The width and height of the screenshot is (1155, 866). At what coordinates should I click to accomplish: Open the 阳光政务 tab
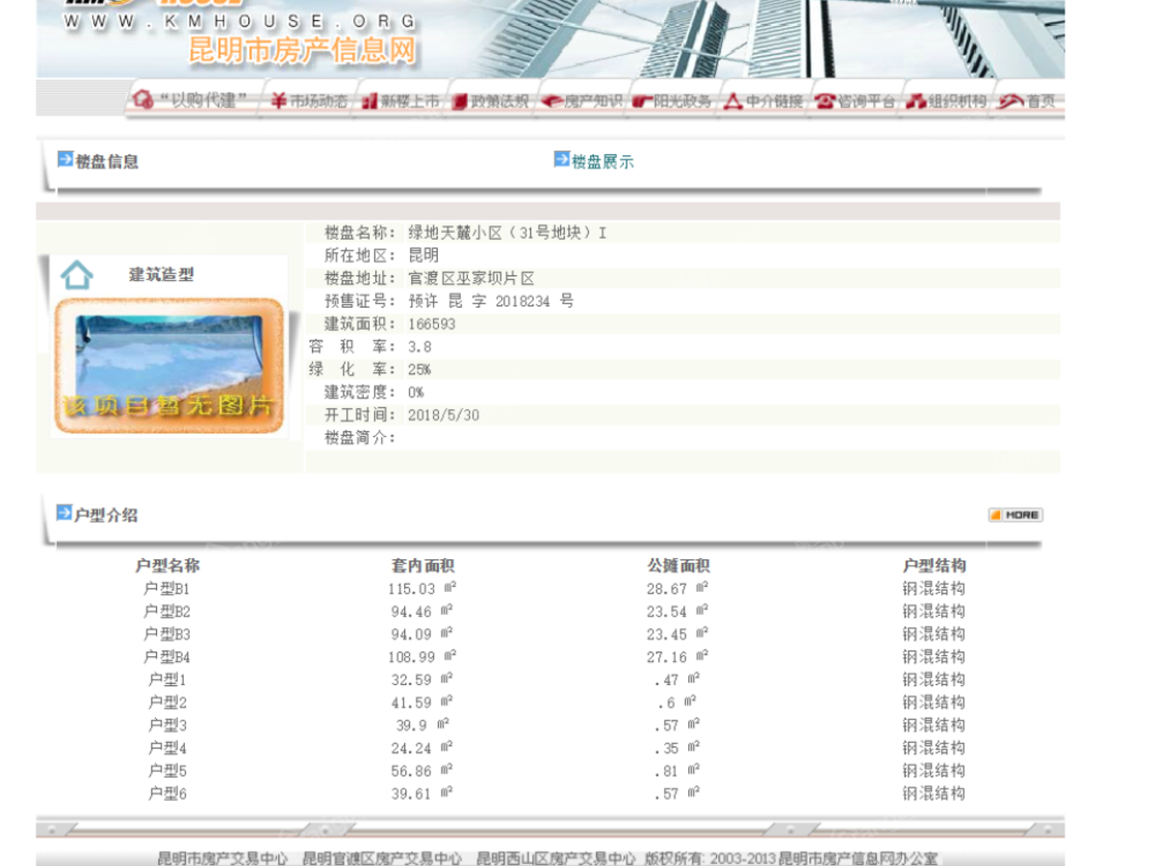[x=671, y=100]
